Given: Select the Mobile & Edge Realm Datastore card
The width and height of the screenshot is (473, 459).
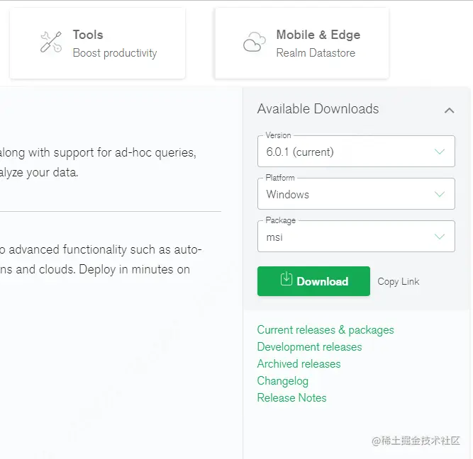Looking at the screenshot, I should coord(301,43).
